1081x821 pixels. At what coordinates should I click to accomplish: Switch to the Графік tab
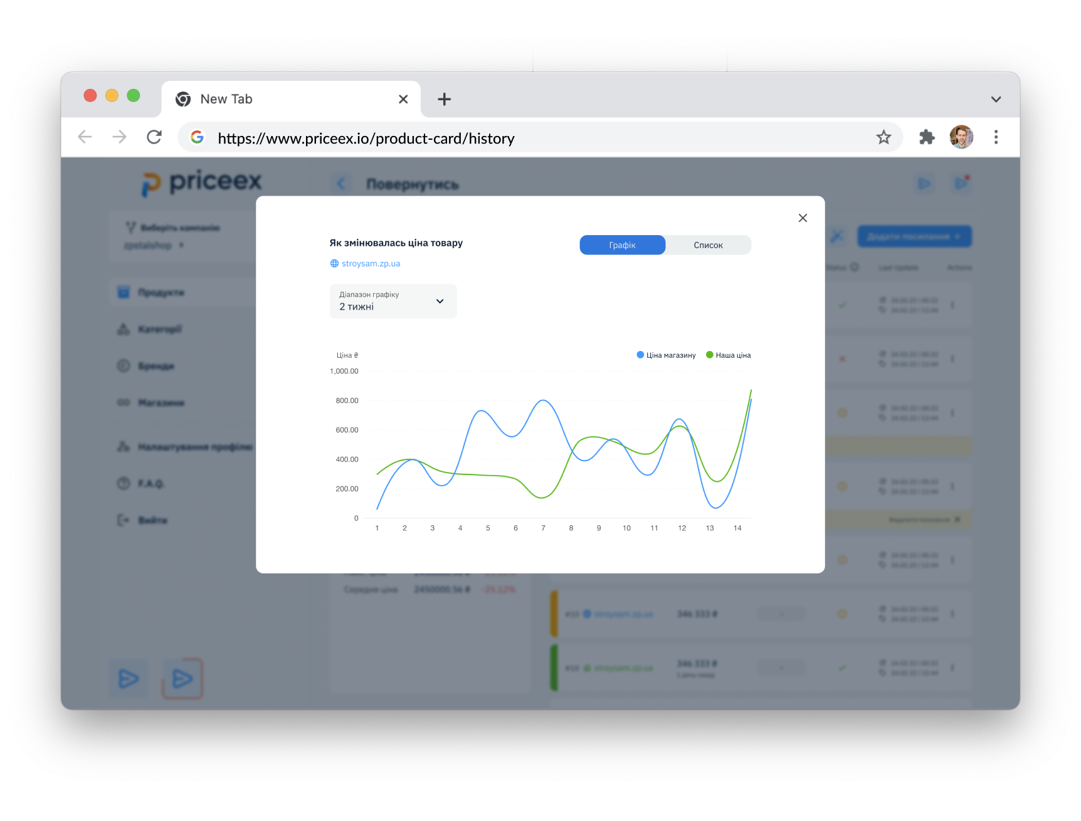pyautogui.click(x=623, y=245)
